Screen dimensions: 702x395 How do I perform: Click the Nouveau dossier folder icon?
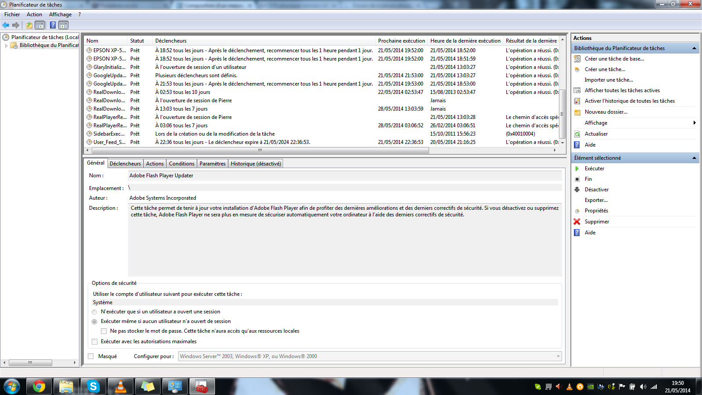[x=577, y=112]
